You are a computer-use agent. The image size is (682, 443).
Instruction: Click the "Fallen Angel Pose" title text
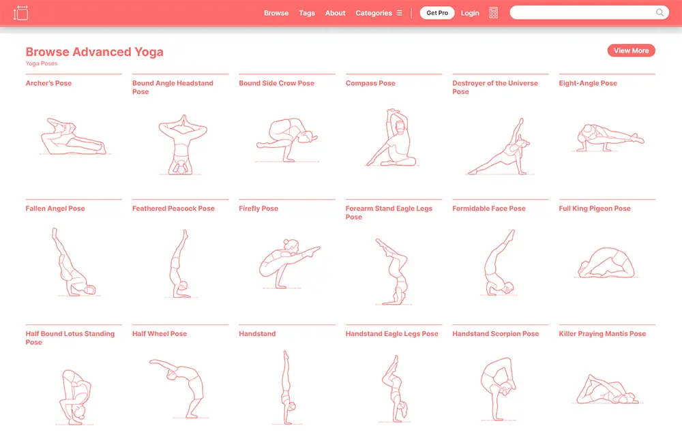click(55, 209)
